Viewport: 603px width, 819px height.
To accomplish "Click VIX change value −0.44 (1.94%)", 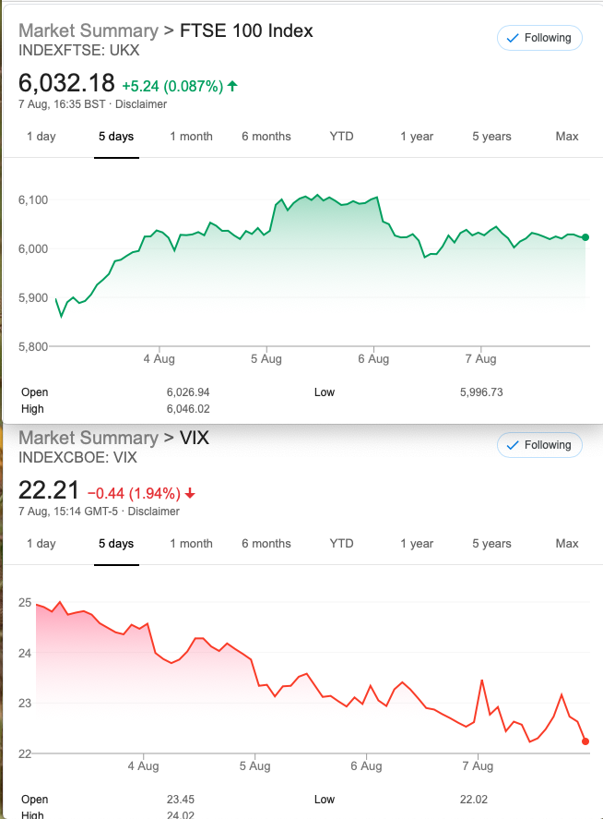I will pos(134,493).
